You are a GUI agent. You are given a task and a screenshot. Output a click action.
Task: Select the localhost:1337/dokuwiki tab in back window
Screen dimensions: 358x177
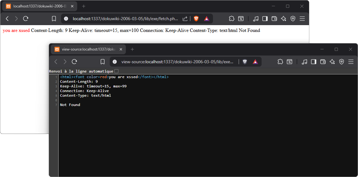37,6
